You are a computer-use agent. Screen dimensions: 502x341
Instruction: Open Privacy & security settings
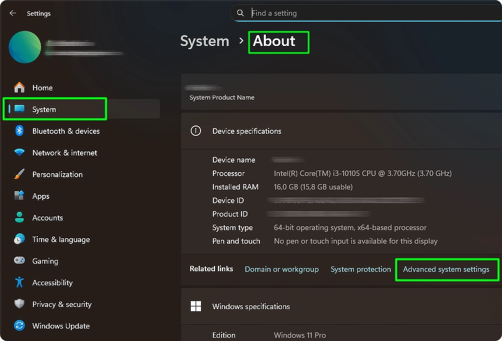coord(61,304)
